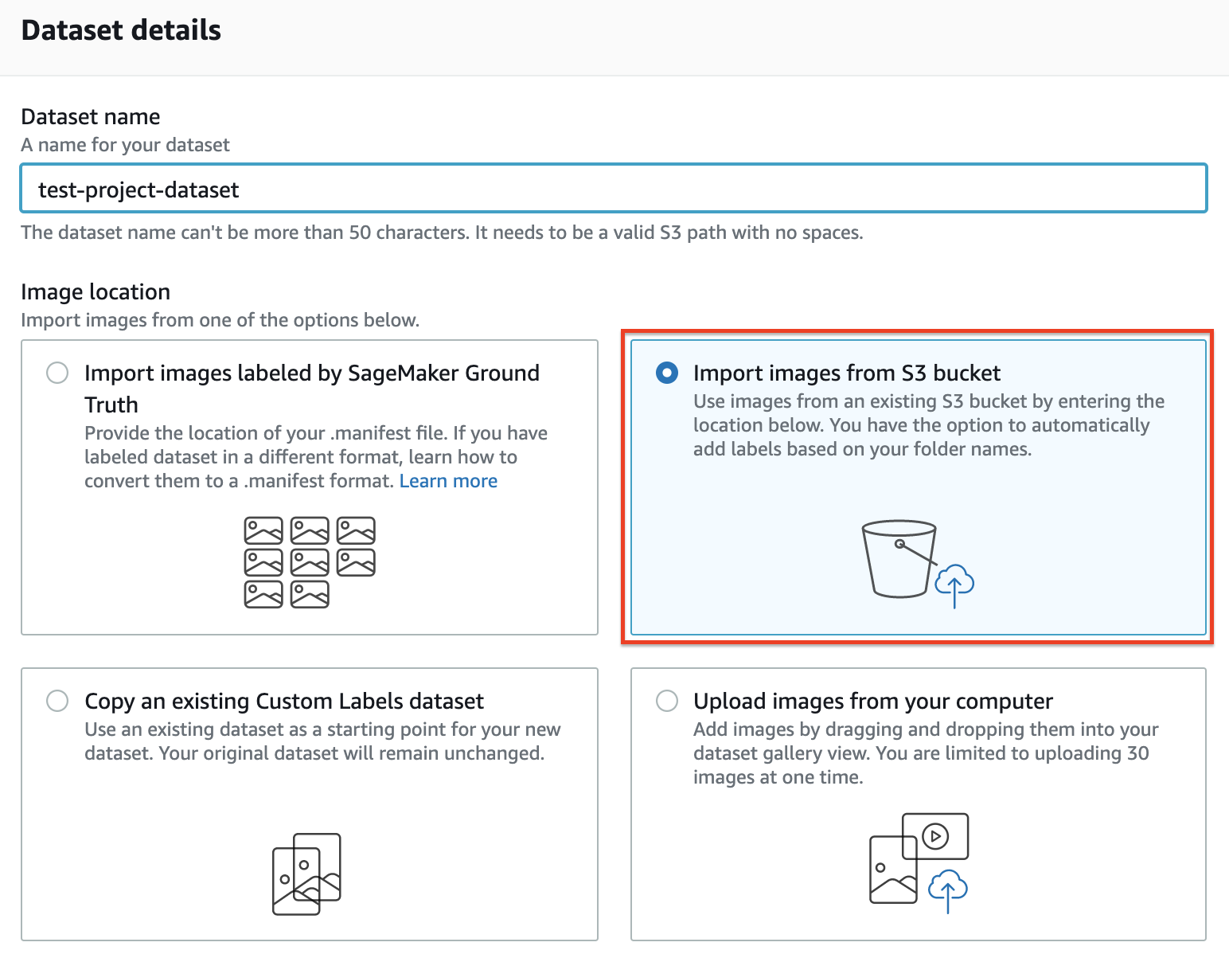The image size is (1229, 954).
Task: Click the 'Upload images from your computer' title
Action: point(872,701)
